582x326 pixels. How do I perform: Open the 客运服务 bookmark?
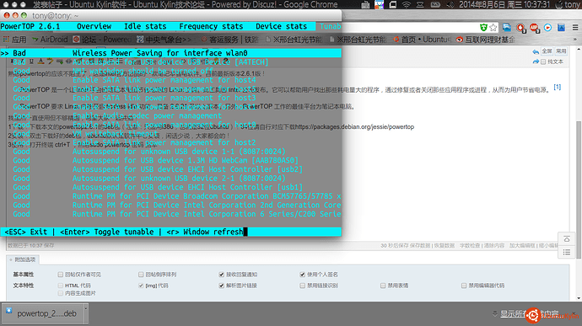(230, 40)
